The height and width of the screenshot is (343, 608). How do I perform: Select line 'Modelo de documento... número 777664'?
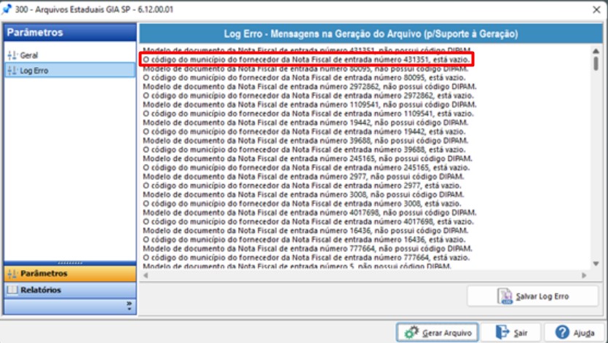[x=307, y=248]
